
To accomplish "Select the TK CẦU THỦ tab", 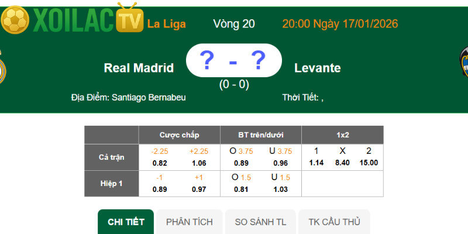I will click(335, 222).
